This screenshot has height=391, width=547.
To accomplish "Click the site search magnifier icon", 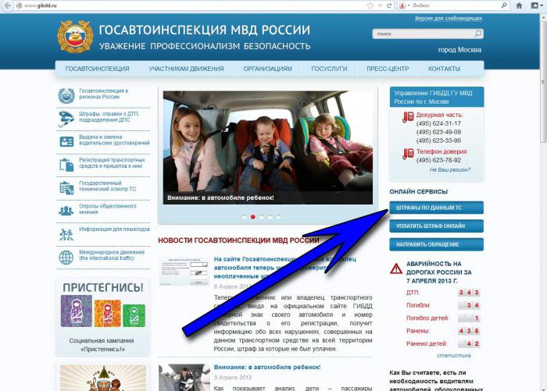I will [478, 34].
